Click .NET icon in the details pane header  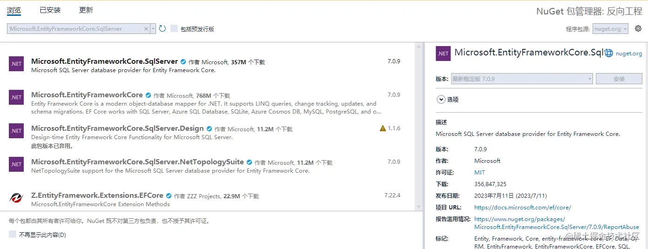(x=443, y=54)
